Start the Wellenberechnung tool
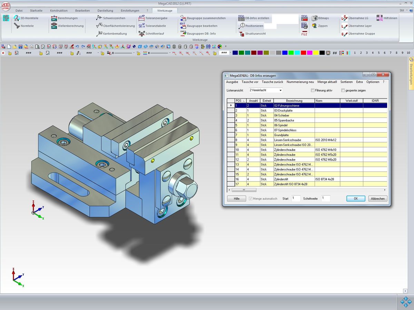 click(x=67, y=26)
